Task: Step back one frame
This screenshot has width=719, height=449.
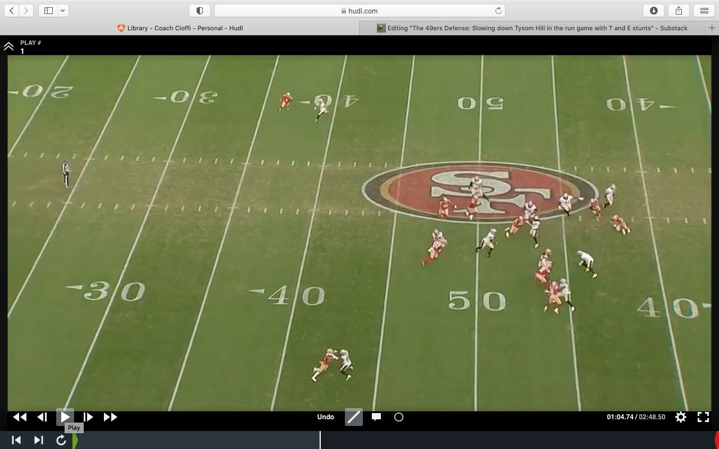Action: tap(42, 417)
